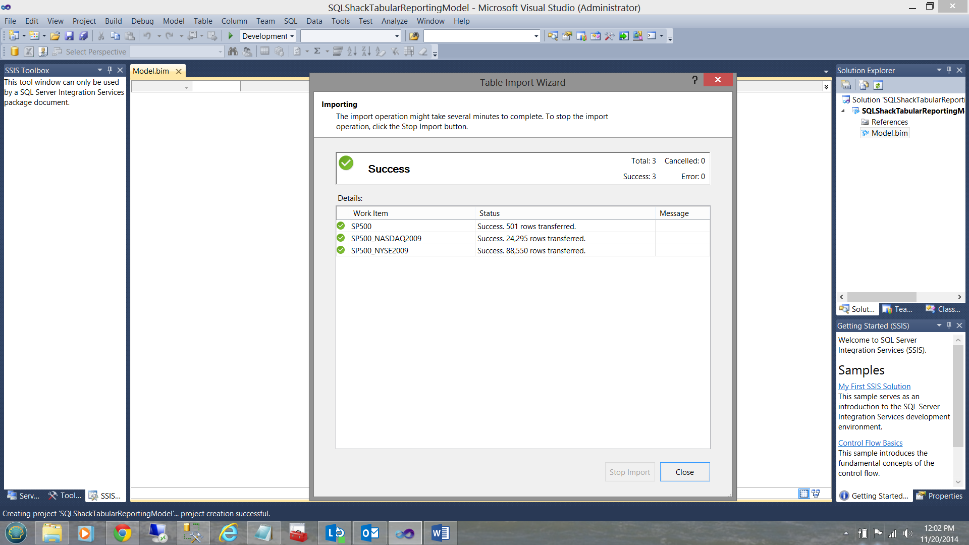The height and width of the screenshot is (545, 969).
Task: Open the Model menu
Action: 173,21
